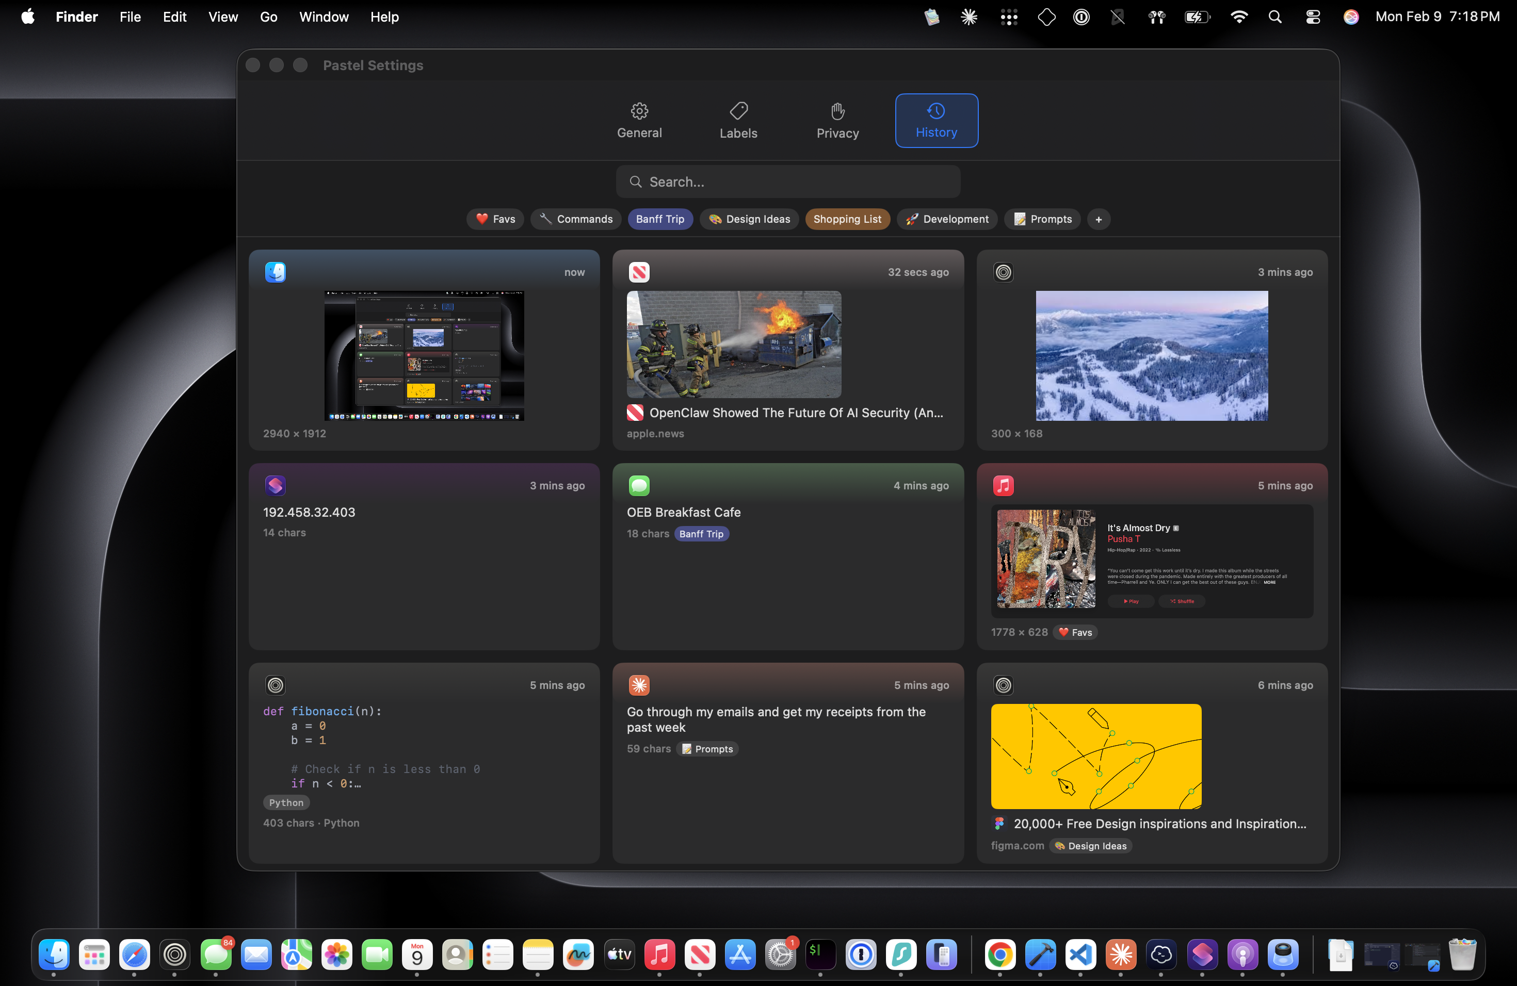The image size is (1517, 986).
Task: Click the Music app icon on album card
Action: (1003, 485)
